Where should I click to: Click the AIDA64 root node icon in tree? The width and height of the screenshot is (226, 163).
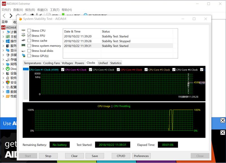[3, 27]
